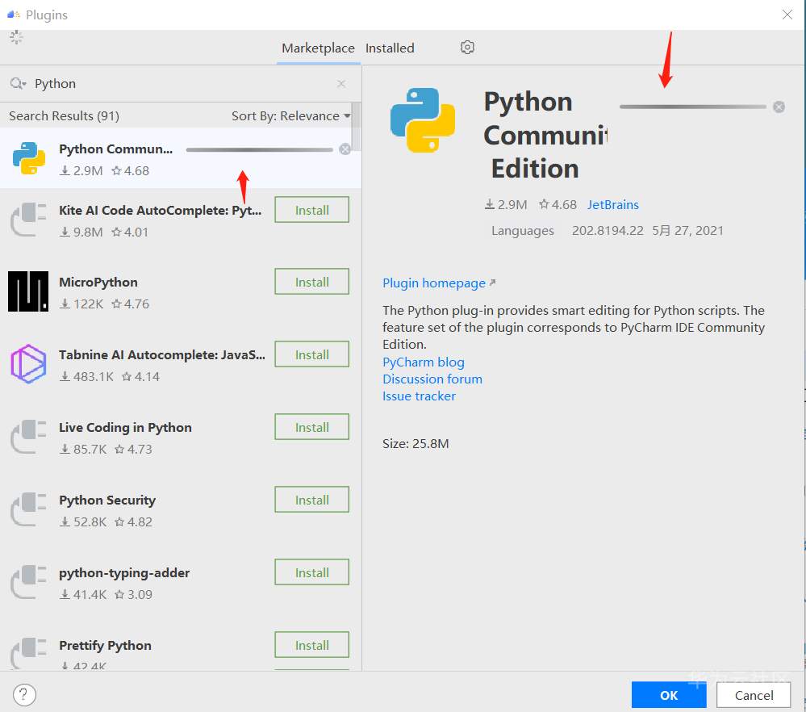Select the Python Security plugin icon
Image resolution: width=806 pixels, height=712 pixels.
click(x=29, y=509)
